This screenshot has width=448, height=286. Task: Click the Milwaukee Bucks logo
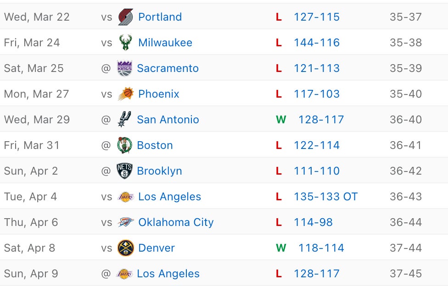[125, 43]
